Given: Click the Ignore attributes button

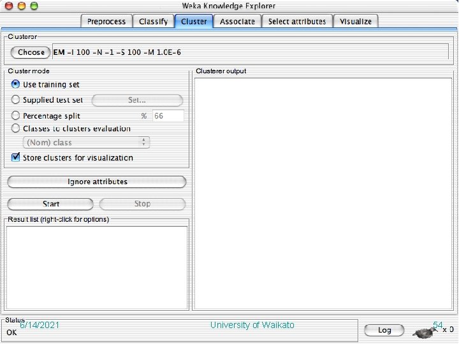Looking at the screenshot, I should tap(97, 182).
